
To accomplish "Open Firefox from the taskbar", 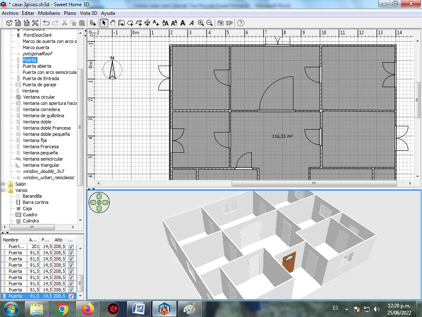I will (88, 309).
